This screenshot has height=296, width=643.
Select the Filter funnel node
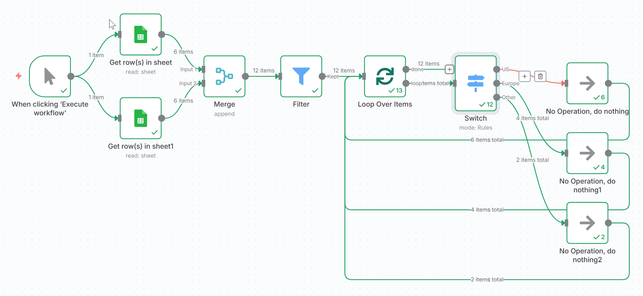point(301,76)
